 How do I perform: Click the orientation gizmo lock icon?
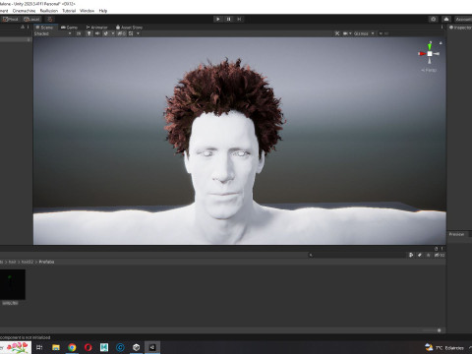point(441,42)
